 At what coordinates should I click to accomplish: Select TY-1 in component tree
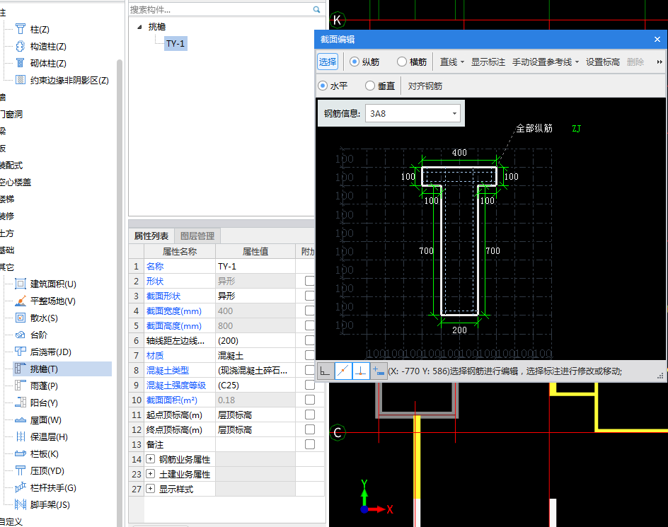pos(175,43)
